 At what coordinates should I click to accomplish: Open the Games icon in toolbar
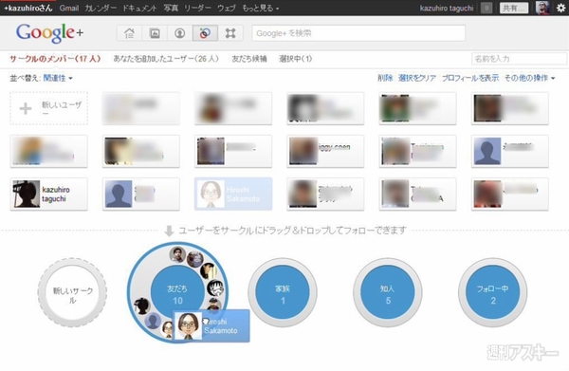coord(230,33)
